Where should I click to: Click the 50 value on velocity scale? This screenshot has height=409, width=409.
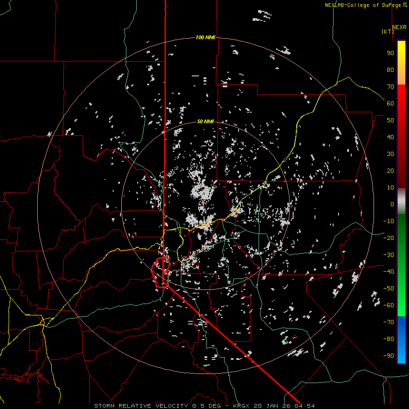390,120
